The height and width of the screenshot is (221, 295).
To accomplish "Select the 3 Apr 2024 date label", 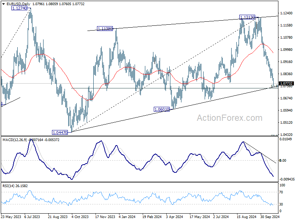I will (x=174, y=217).
